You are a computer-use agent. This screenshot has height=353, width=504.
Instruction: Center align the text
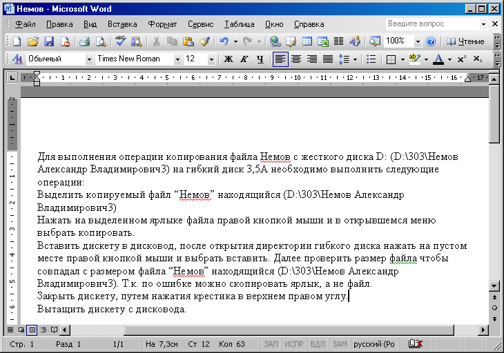pyautogui.click(x=296, y=59)
